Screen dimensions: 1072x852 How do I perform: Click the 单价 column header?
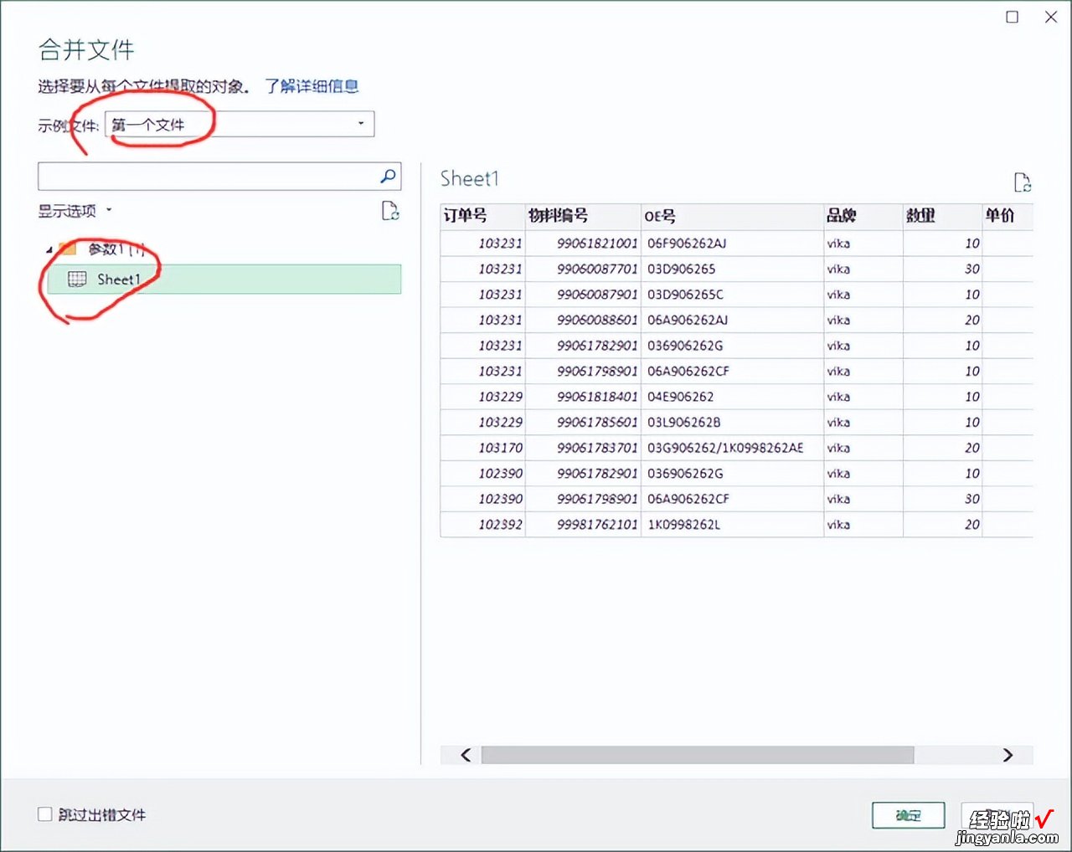pos(1007,216)
